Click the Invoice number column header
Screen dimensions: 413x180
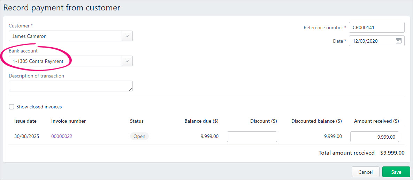point(68,121)
